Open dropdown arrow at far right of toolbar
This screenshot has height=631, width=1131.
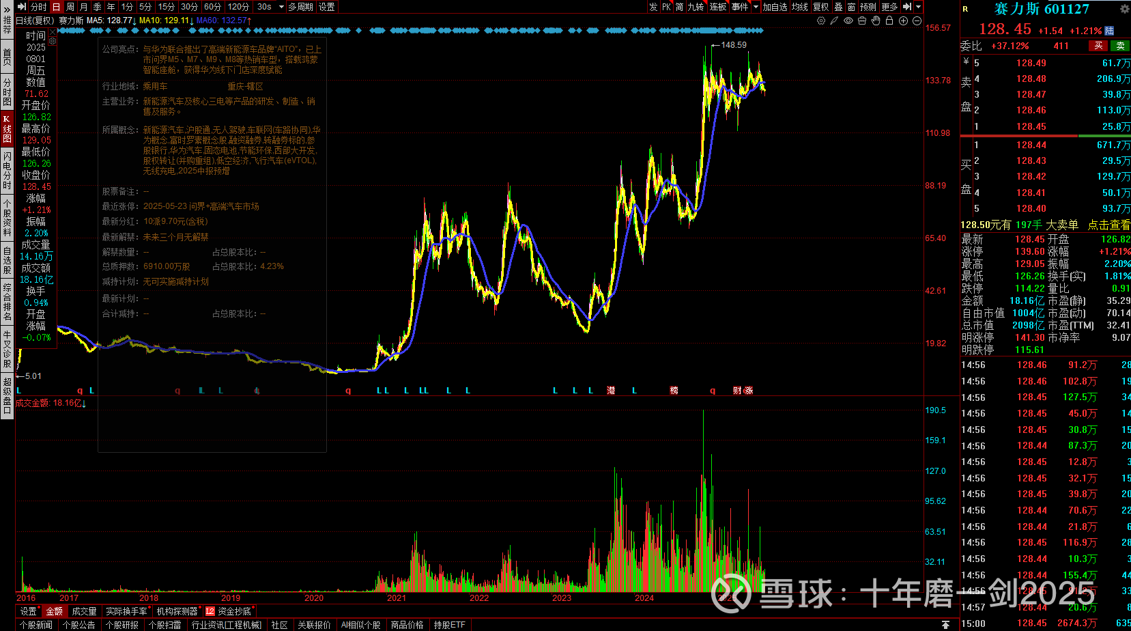[x=918, y=7]
